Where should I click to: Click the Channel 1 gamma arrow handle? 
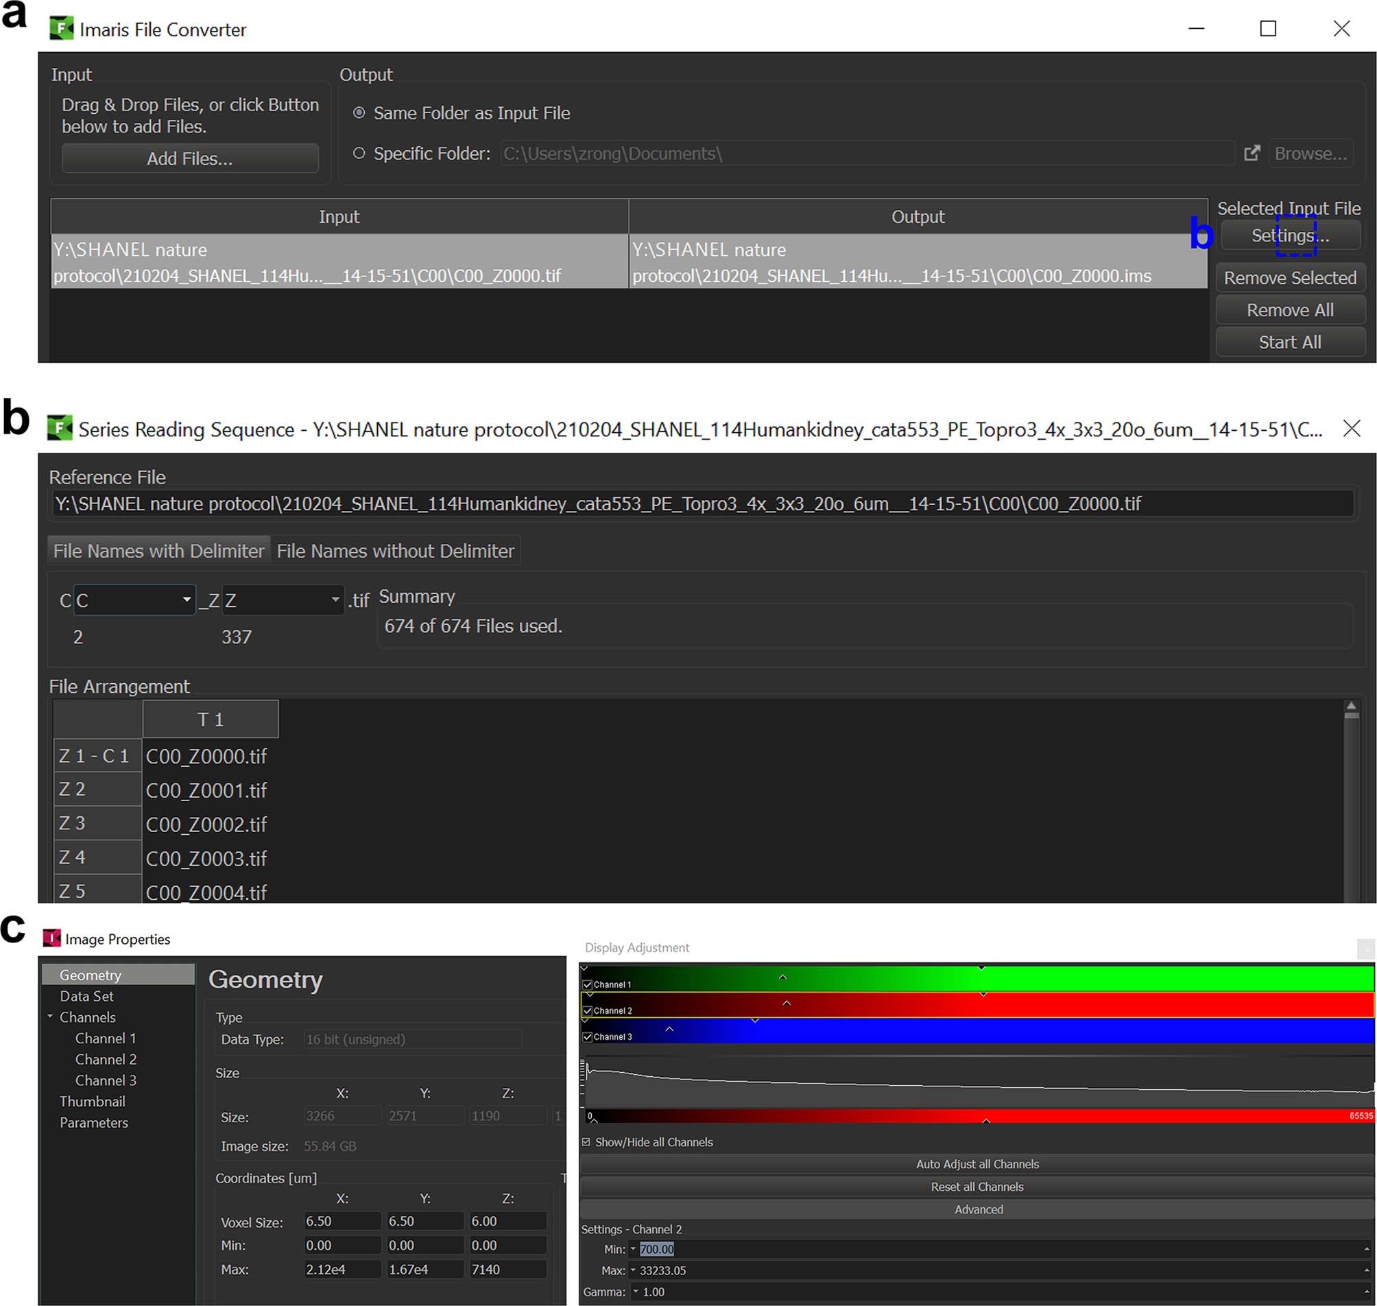point(782,977)
